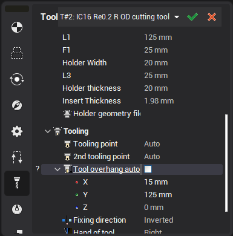This screenshot has width=233, height=236.
Task: Open the gear settings tab
Action: click(17, 131)
